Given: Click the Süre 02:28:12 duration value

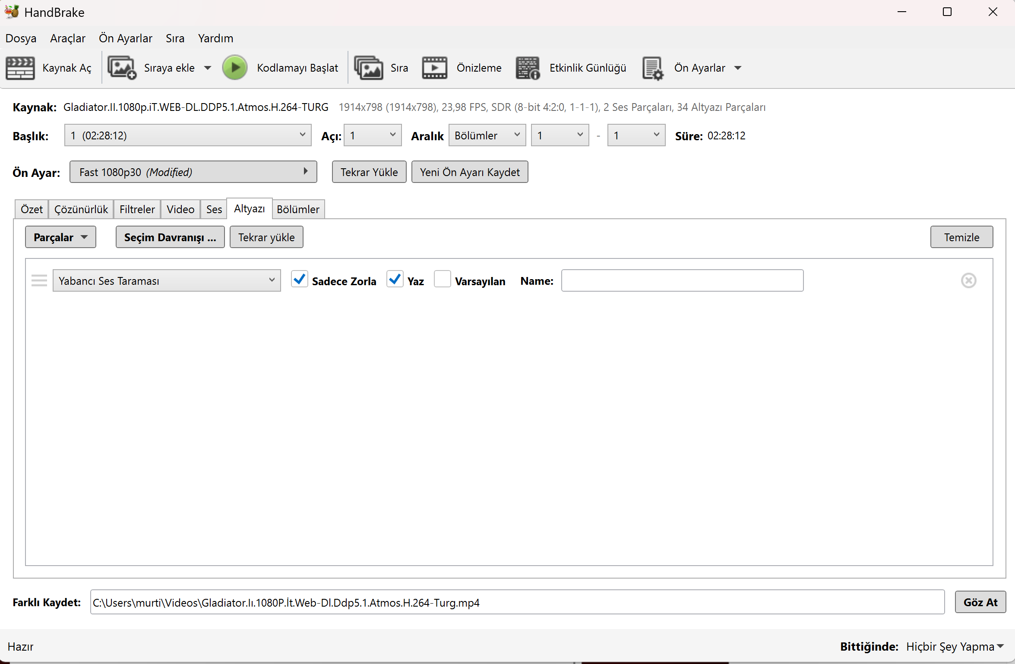Looking at the screenshot, I should click(x=726, y=136).
